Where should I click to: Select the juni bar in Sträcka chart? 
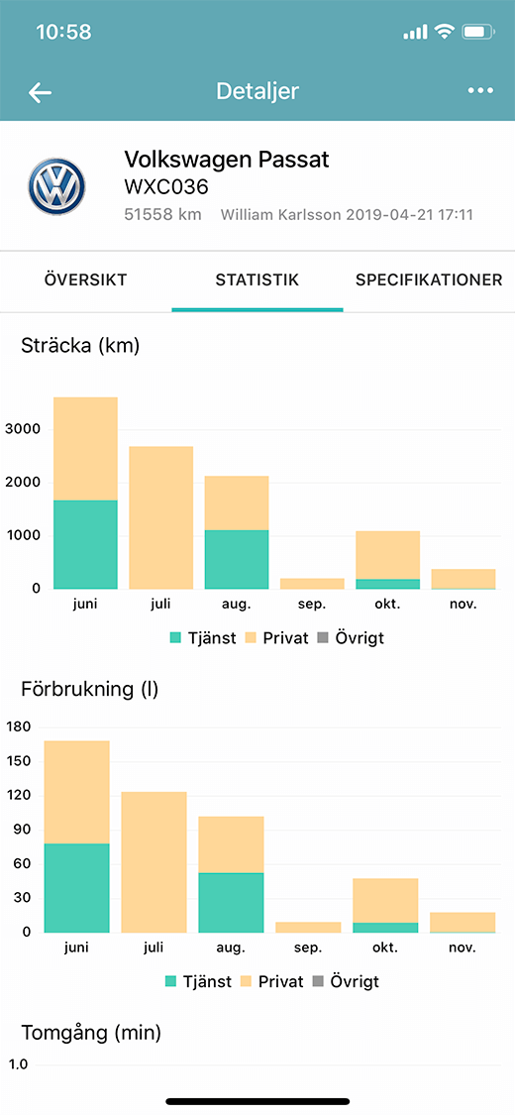[85, 493]
